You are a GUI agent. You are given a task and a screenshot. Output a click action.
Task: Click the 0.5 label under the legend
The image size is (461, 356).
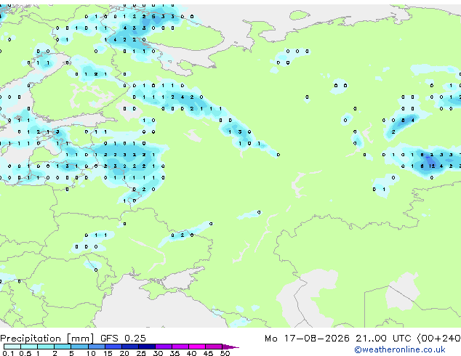pyautogui.click(x=25, y=353)
